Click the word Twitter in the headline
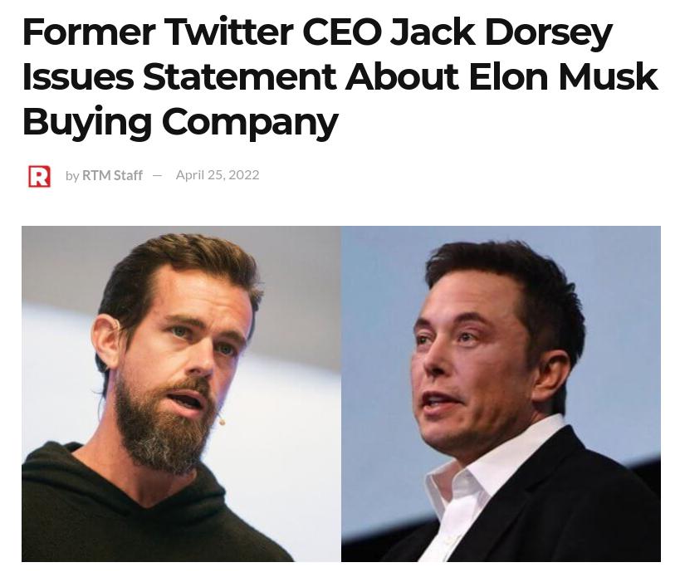The height and width of the screenshot is (582, 680). pyautogui.click(x=229, y=32)
